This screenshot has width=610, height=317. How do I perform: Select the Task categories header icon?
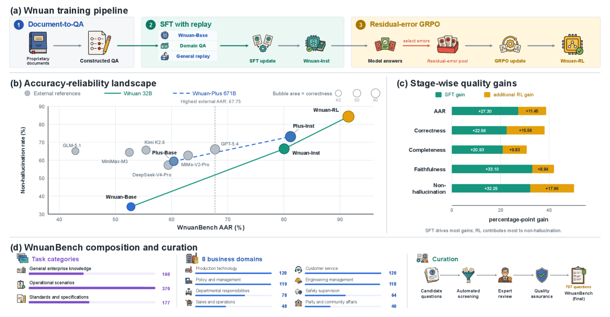tap(23, 259)
